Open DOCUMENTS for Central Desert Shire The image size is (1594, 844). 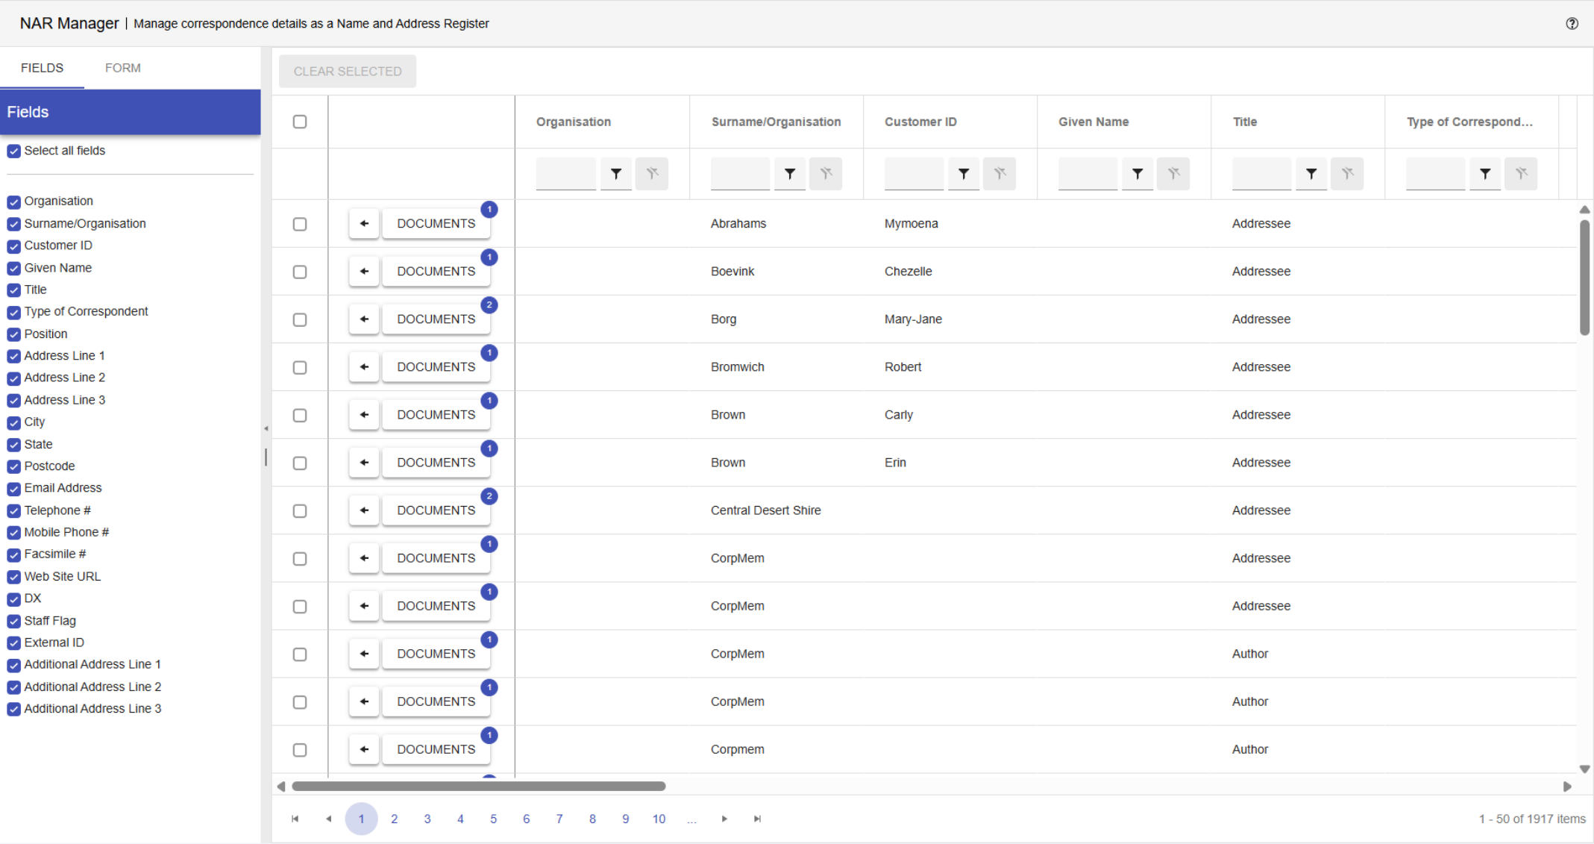click(x=436, y=510)
